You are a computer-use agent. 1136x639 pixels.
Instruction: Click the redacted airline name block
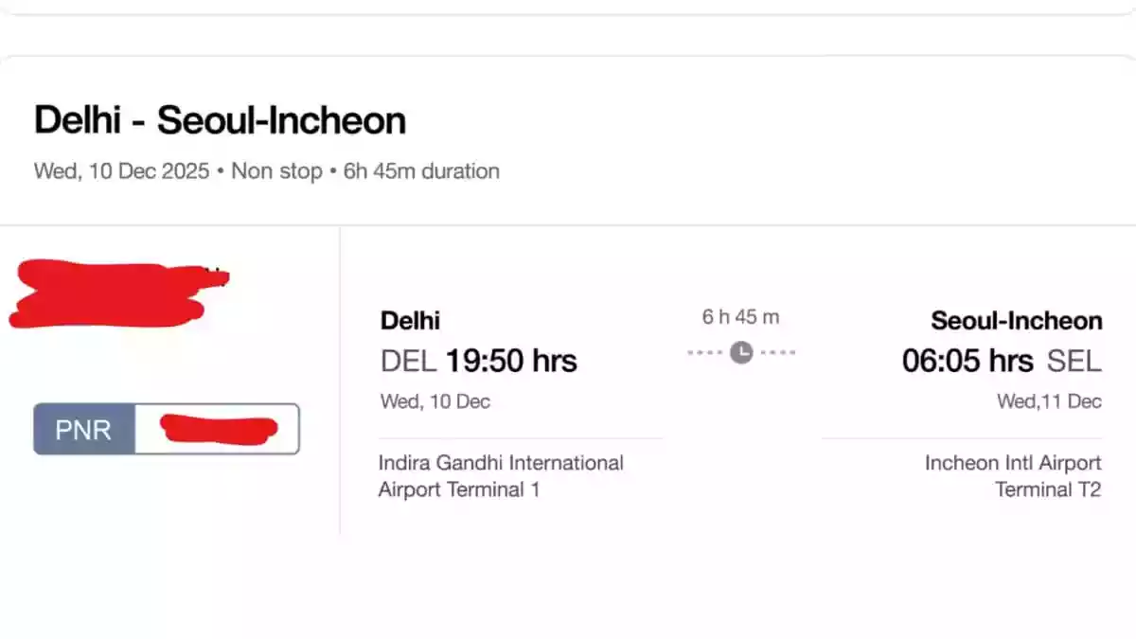tap(114, 294)
